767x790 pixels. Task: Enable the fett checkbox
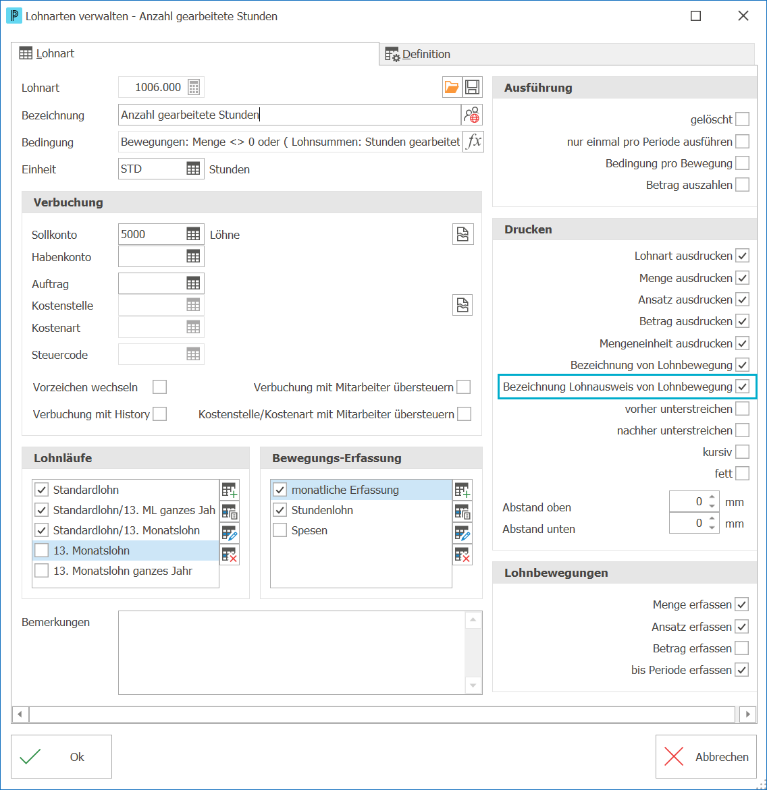tap(742, 474)
